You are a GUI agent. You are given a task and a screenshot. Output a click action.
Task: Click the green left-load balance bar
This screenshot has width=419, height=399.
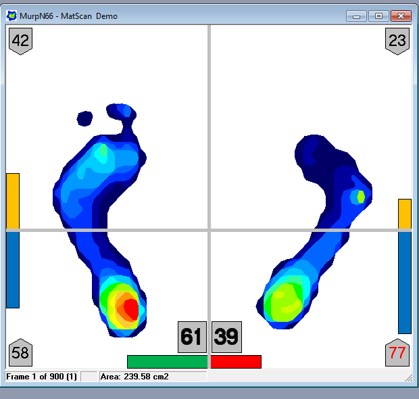click(x=168, y=362)
